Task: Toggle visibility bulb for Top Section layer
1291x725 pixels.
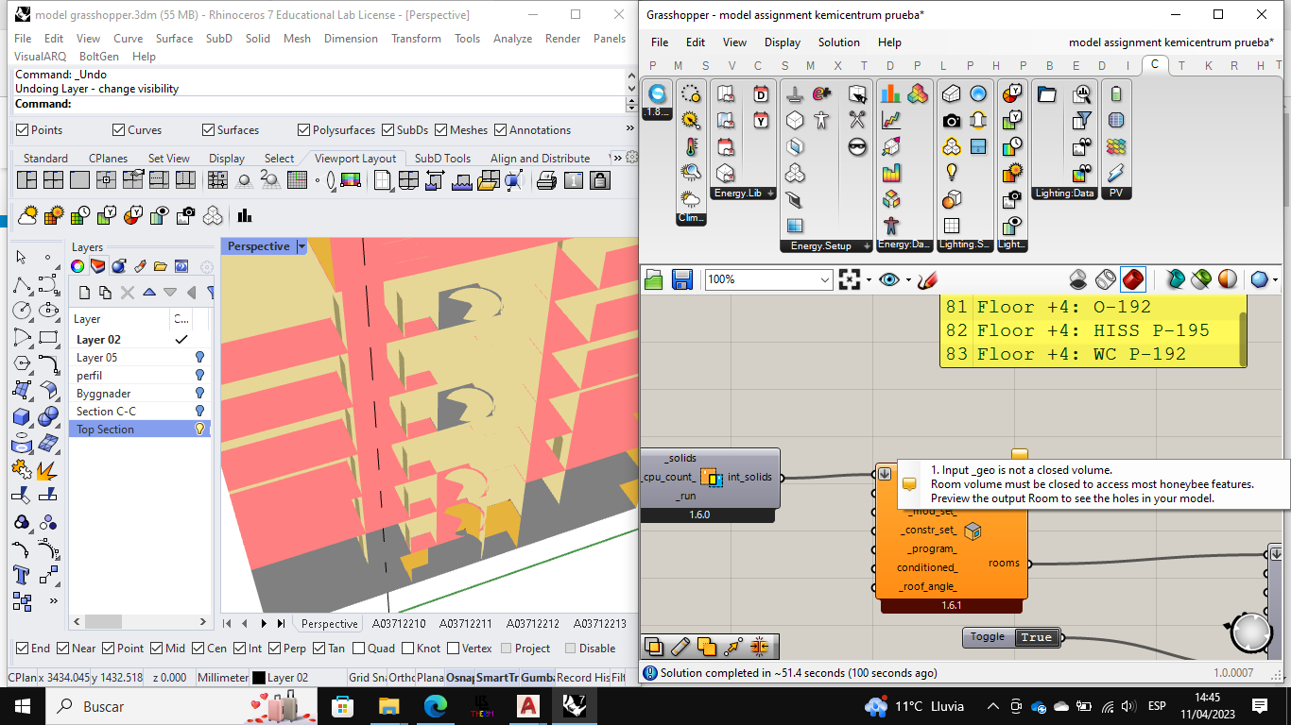Action: pyautogui.click(x=199, y=430)
